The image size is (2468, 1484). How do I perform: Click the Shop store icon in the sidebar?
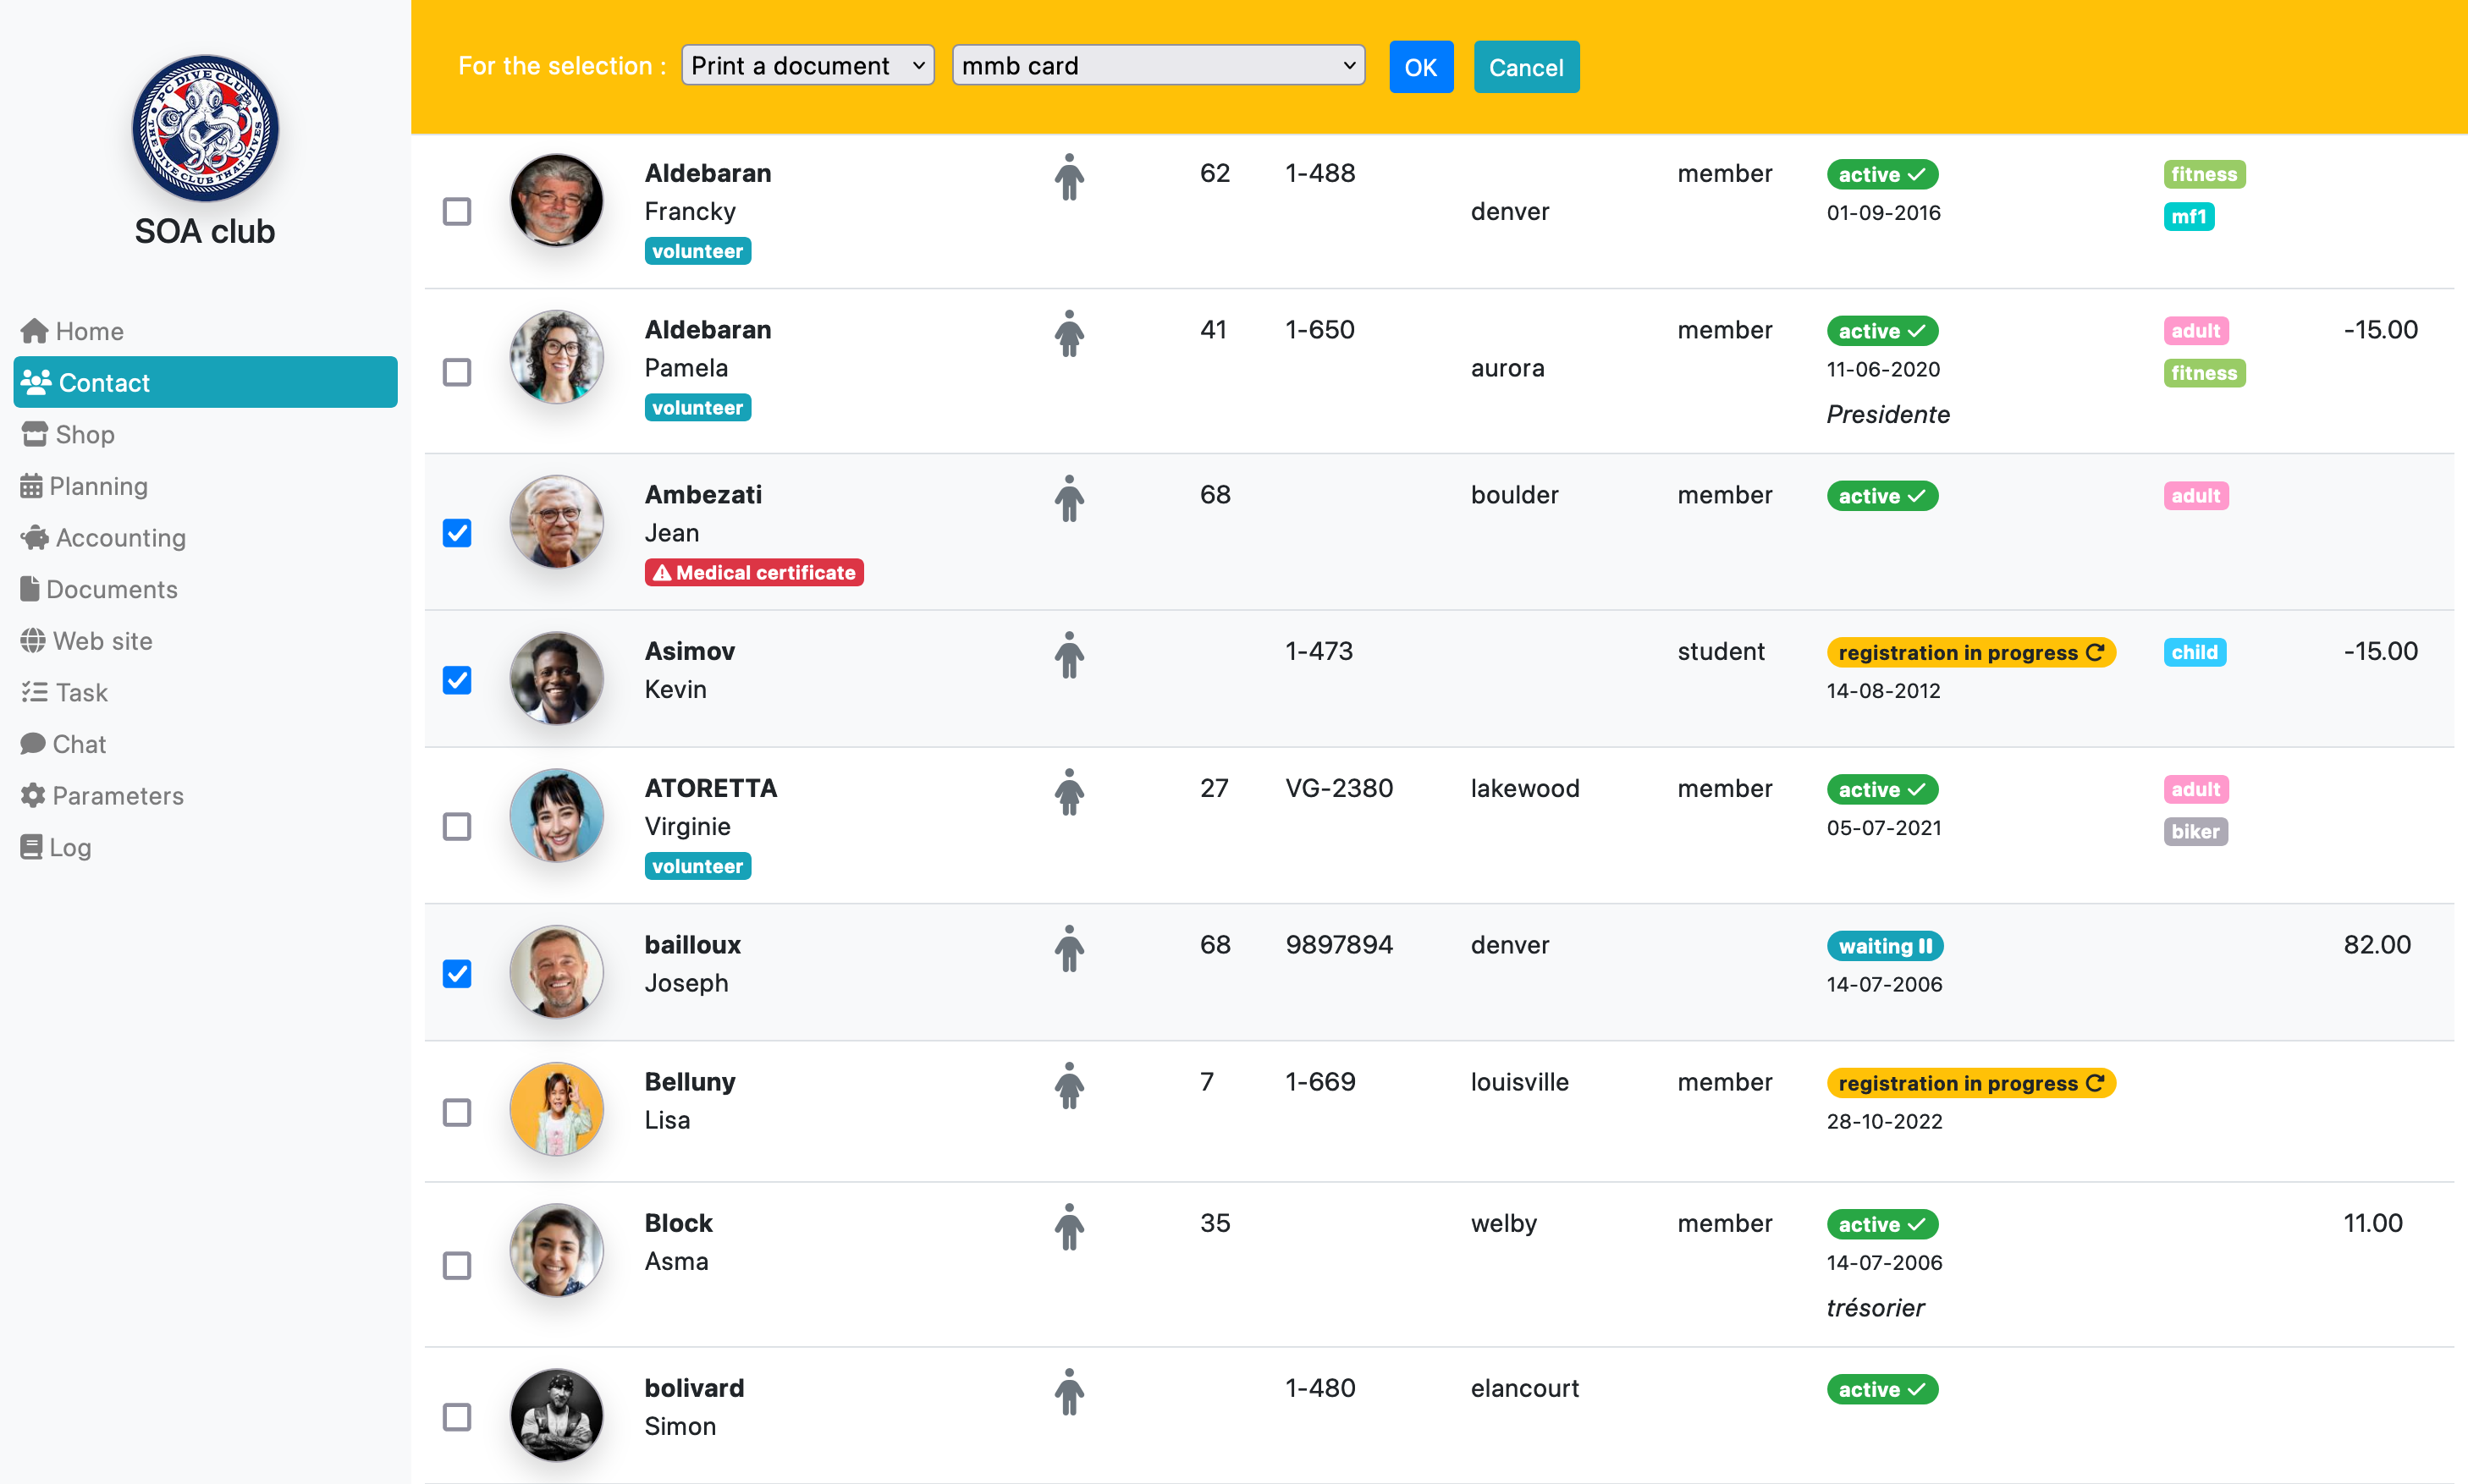[35, 434]
